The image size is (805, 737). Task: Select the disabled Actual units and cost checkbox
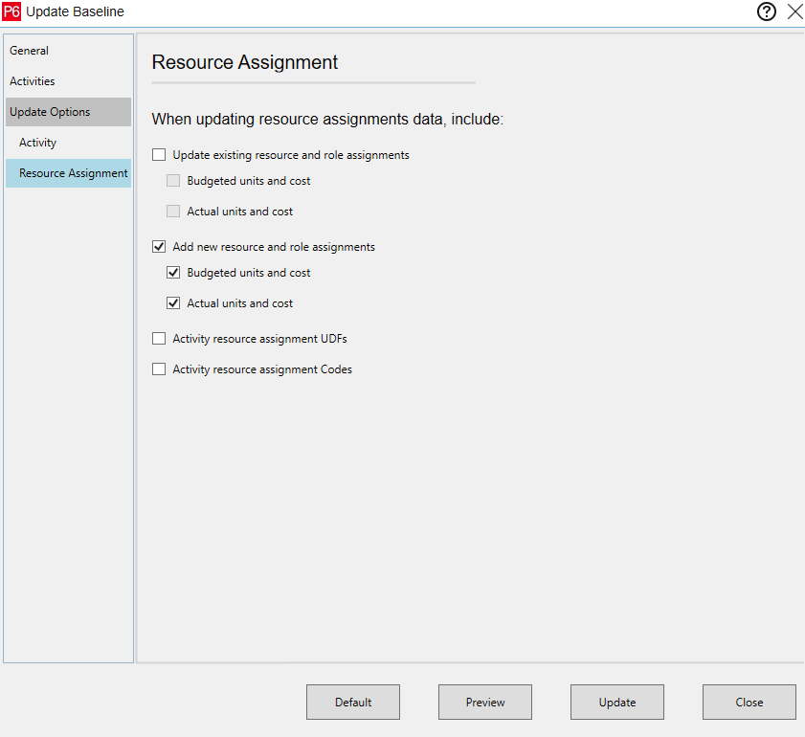pyautogui.click(x=173, y=211)
